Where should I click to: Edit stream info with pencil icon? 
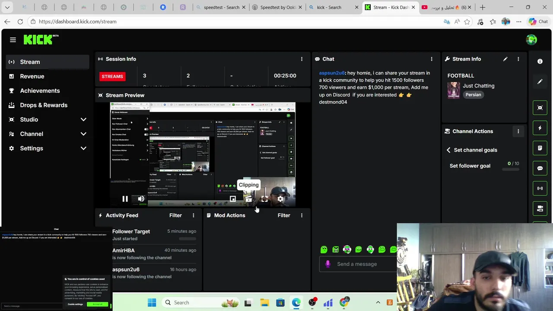tap(505, 59)
